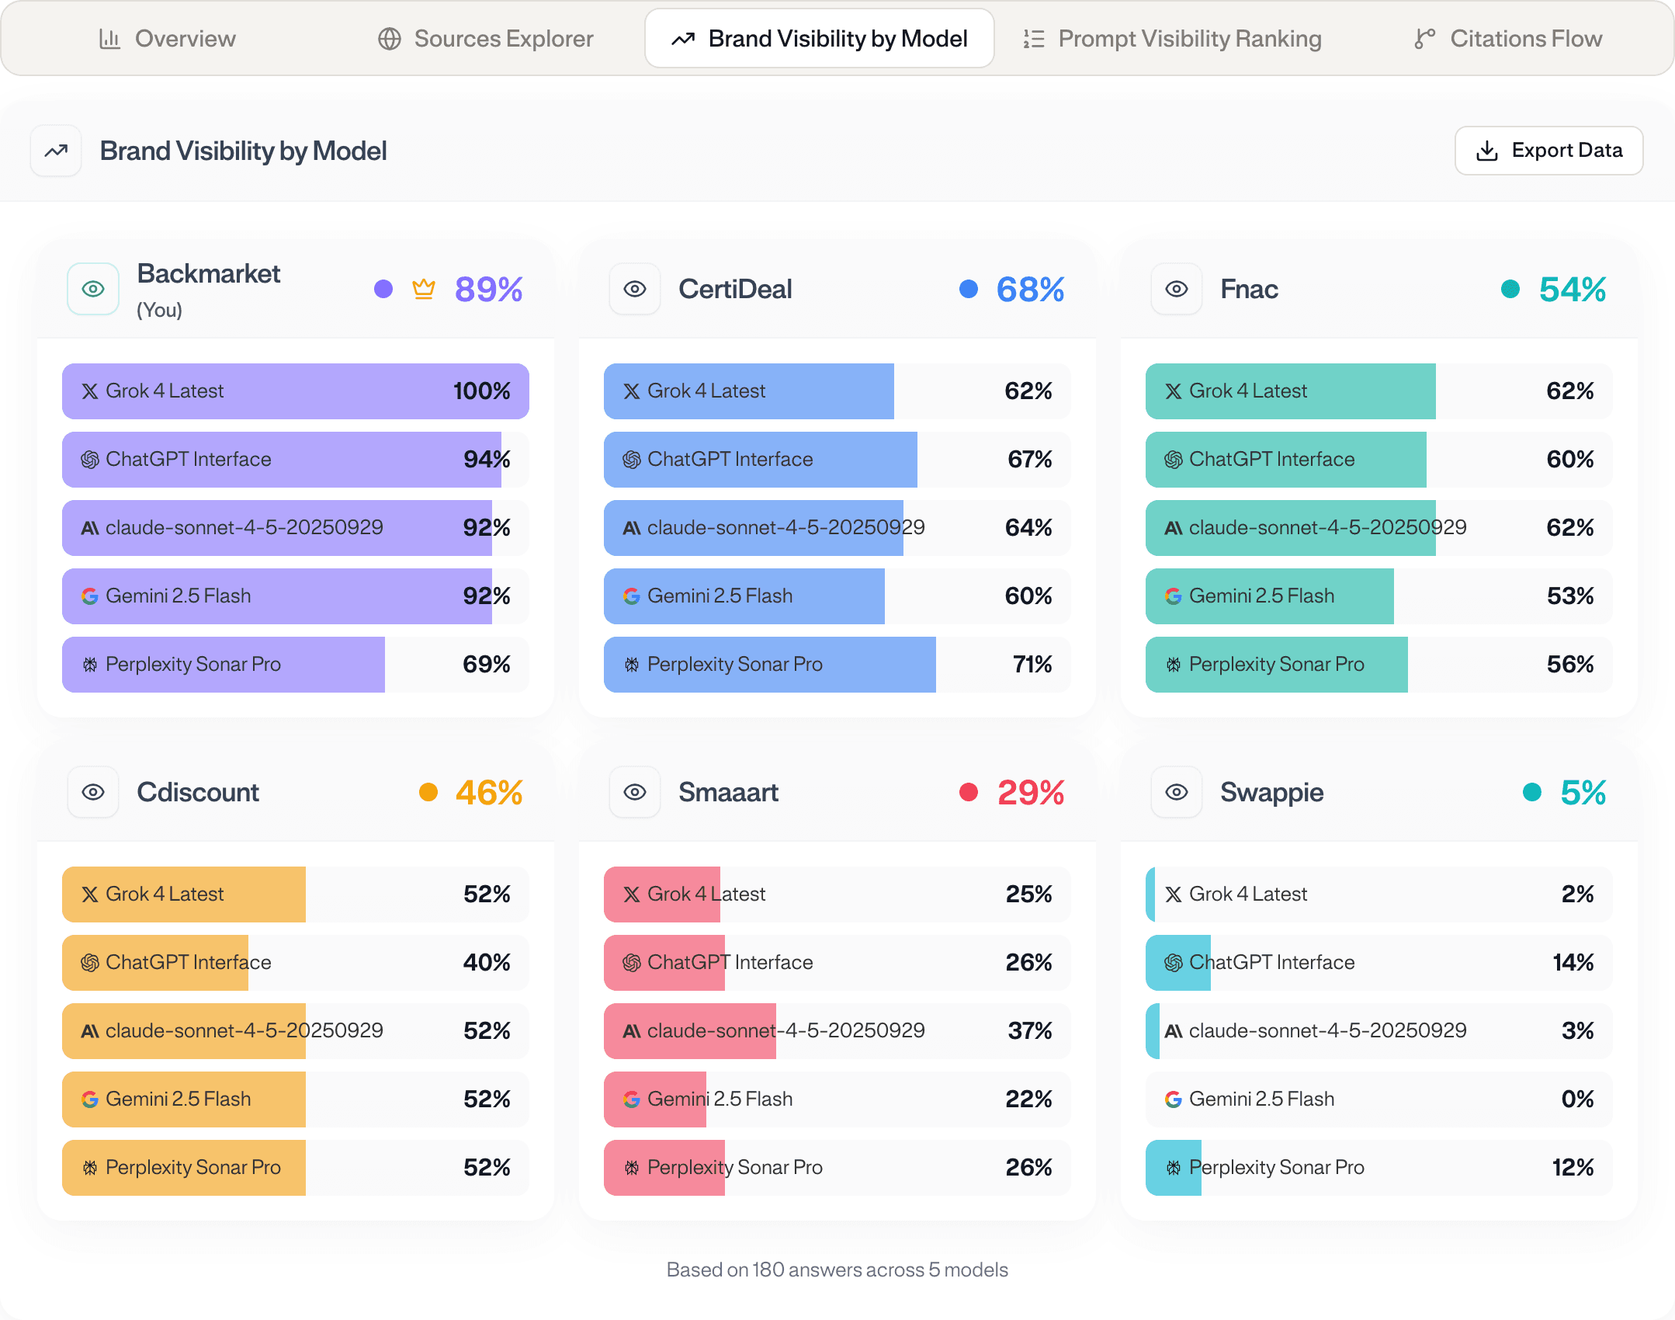The width and height of the screenshot is (1675, 1320).
Task: Click OpenAI icon in Smaaart ChatGPT row
Action: click(632, 963)
